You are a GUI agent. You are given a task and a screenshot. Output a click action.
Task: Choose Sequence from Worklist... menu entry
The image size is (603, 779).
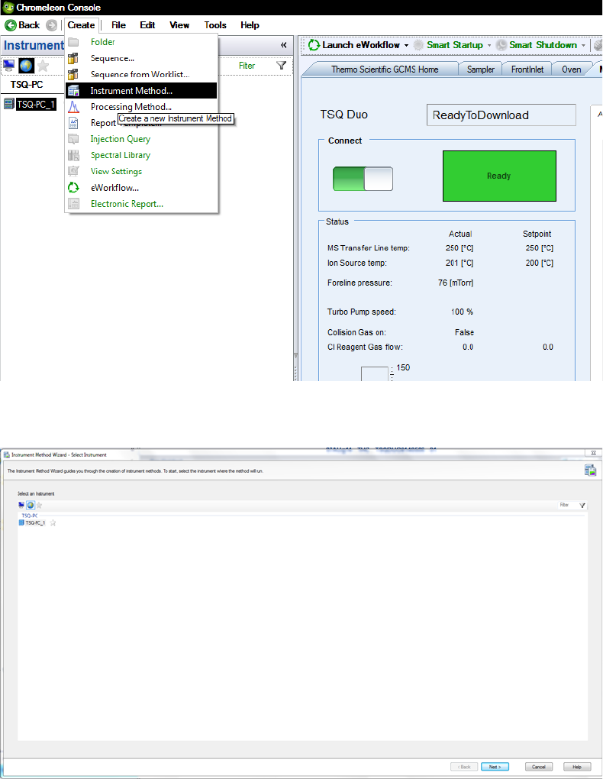tap(140, 75)
